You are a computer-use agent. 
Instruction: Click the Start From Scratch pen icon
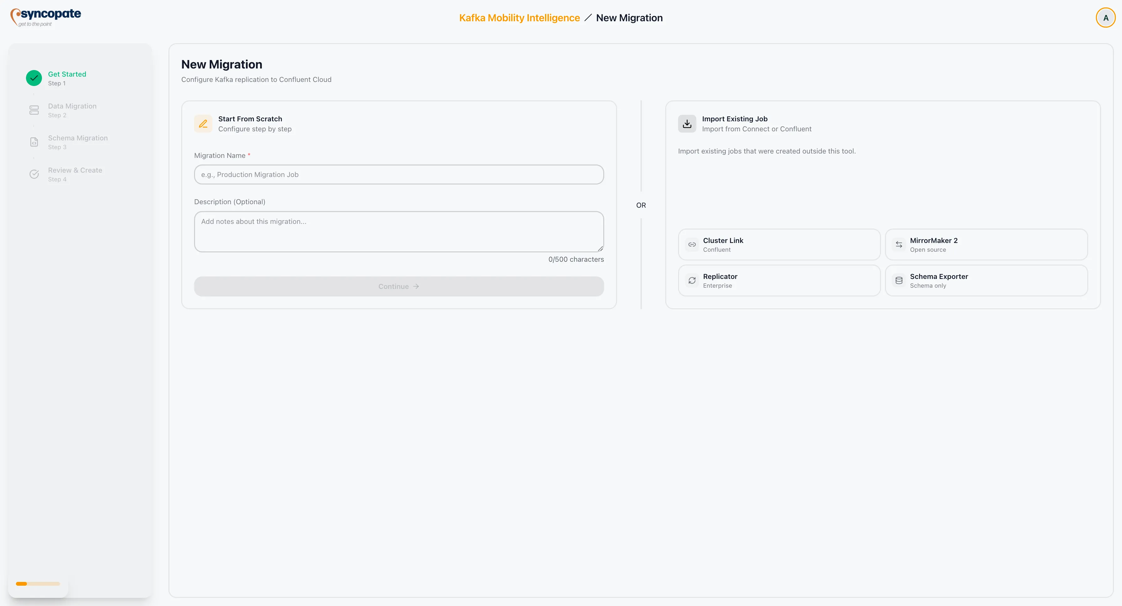[203, 124]
